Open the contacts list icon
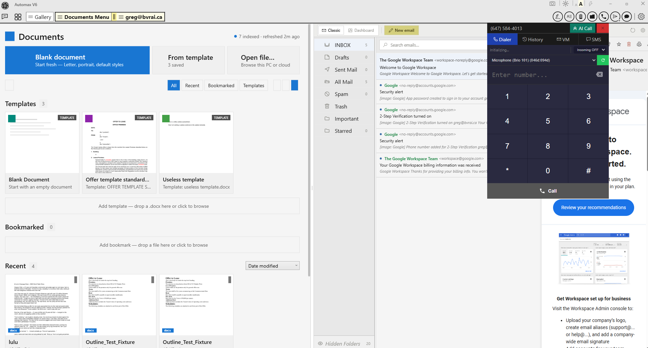Screen dimensions: 648x348 [x=569, y=17]
